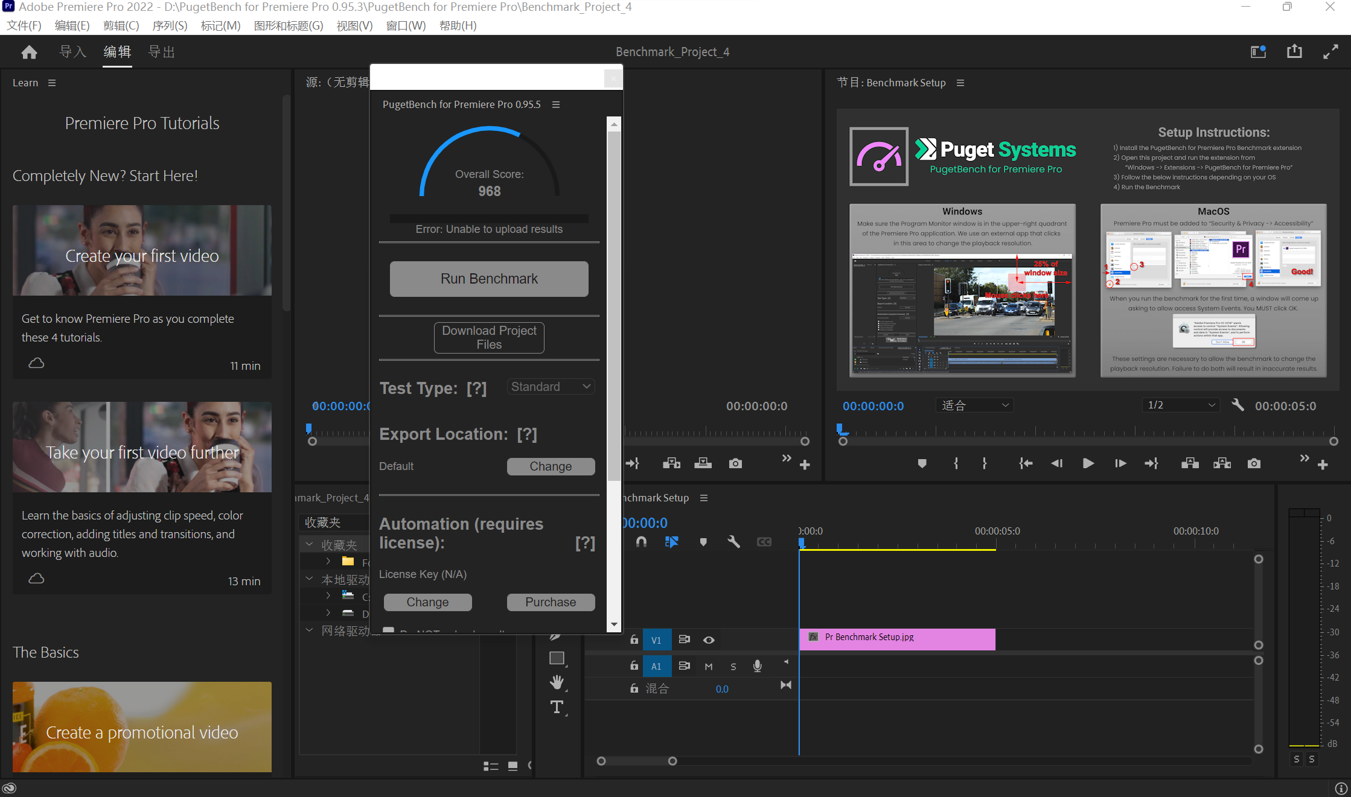This screenshot has height=797, width=1351.
Task: Enable voice-over record on A1
Action: click(x=757, y=665)
